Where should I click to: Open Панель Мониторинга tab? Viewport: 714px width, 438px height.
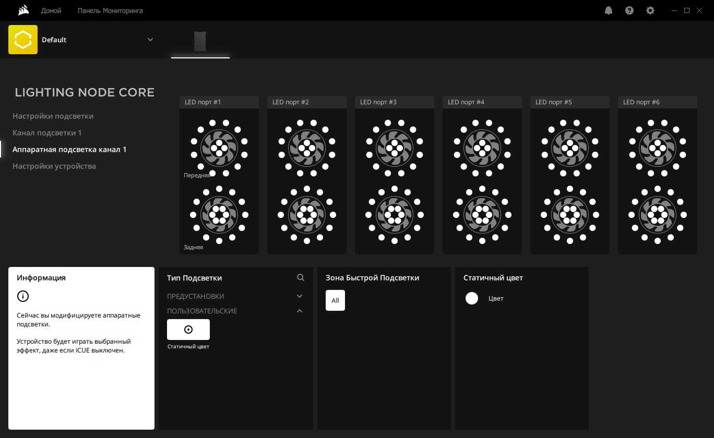pyautogui.click(x=110, y=10)
